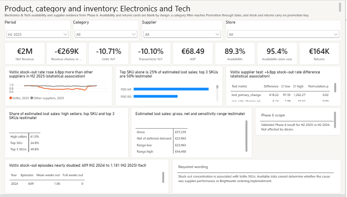Click the Other suppliers, 2025 grey legend marker
Viewport: 347px width, 197px height.
32,98
